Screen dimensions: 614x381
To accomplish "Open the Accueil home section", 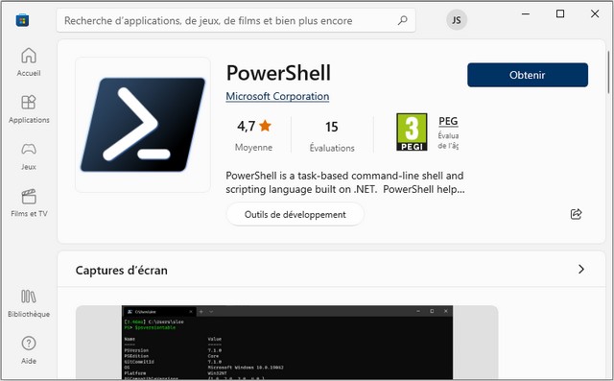I will (29, 61).
